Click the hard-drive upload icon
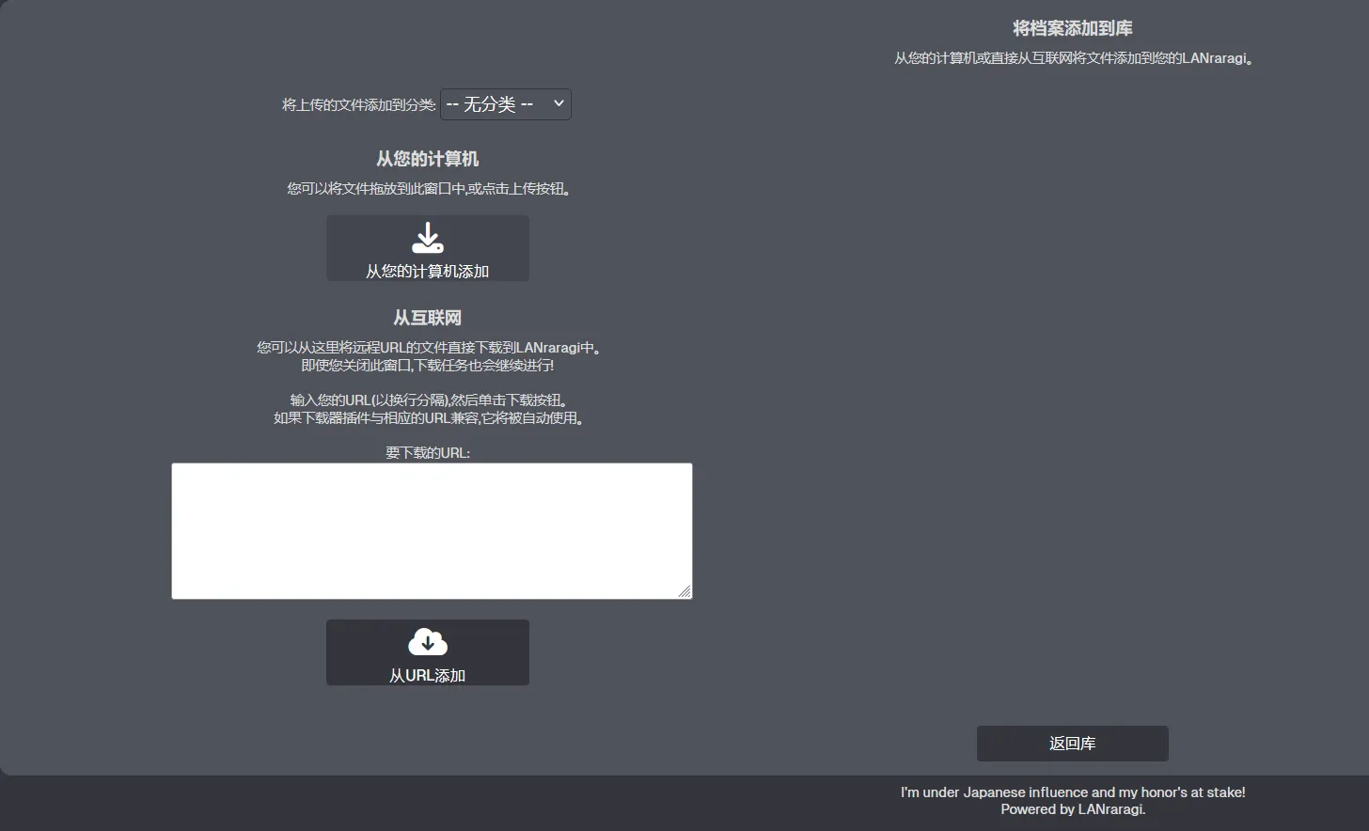The width and height of the screenshot is (1369, 831). click(428, 238)
